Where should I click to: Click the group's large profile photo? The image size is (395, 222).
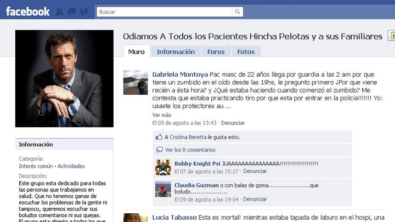pyautogui.click(x=64, y=78)
